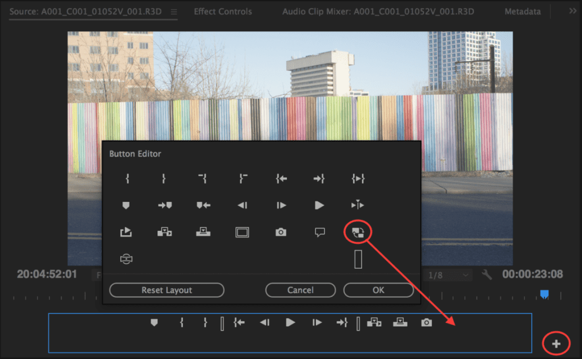
Task: Open Source Monitor wrench settings
Action: 487,274
